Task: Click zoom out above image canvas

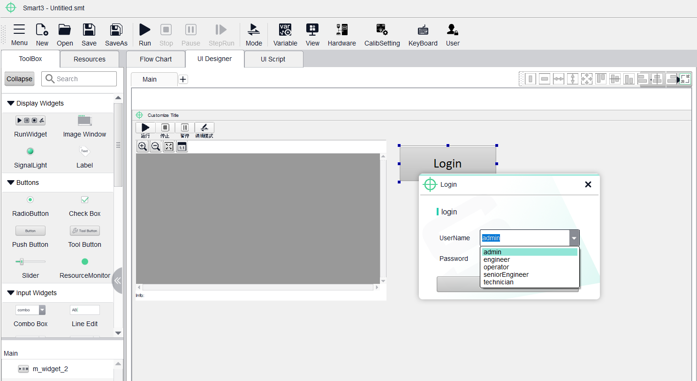Action: point(156,146)
